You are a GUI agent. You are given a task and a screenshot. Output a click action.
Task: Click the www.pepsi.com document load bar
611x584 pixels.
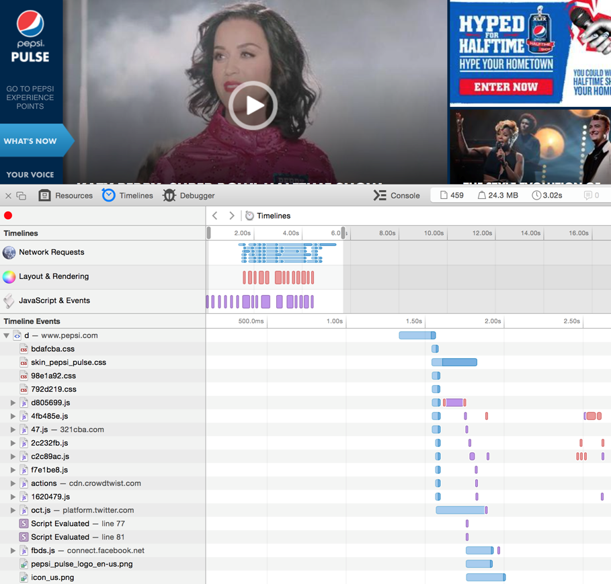[x=417, y=335]
